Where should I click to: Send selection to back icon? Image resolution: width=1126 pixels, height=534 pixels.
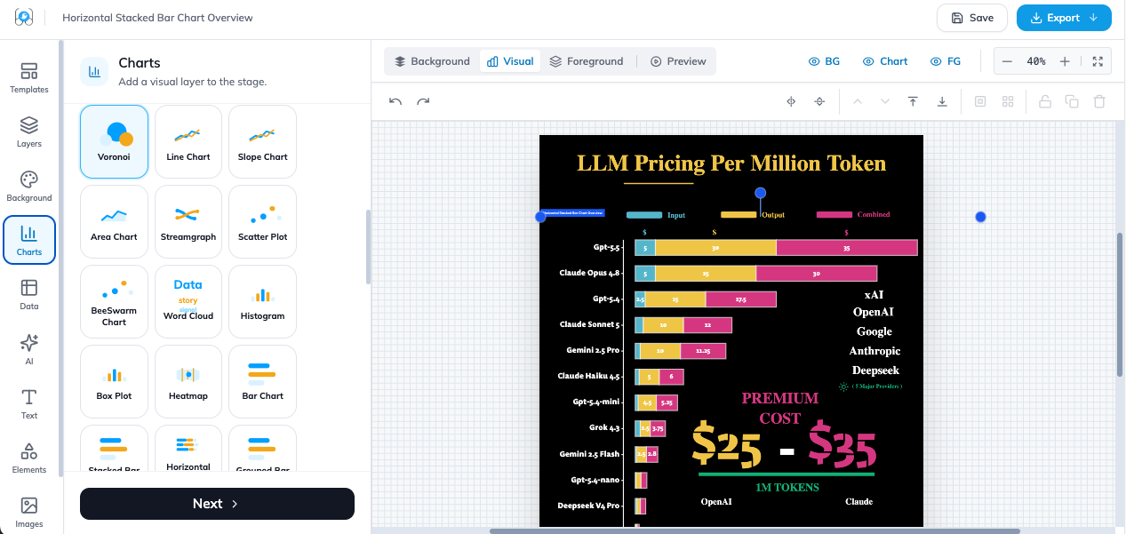942,101
